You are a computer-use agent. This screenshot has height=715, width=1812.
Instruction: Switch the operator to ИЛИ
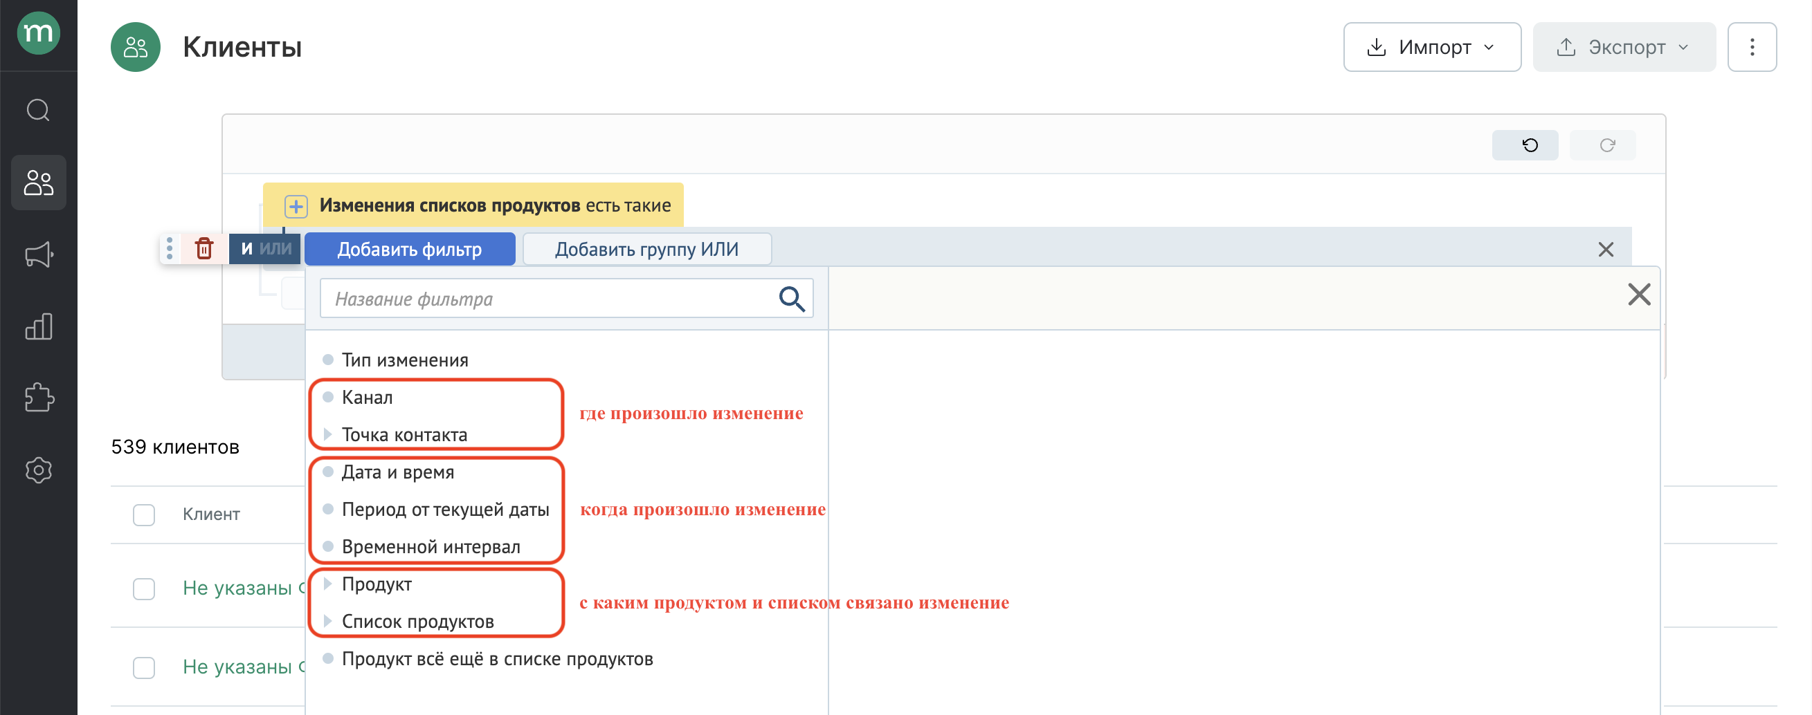(x=275, y=249)
